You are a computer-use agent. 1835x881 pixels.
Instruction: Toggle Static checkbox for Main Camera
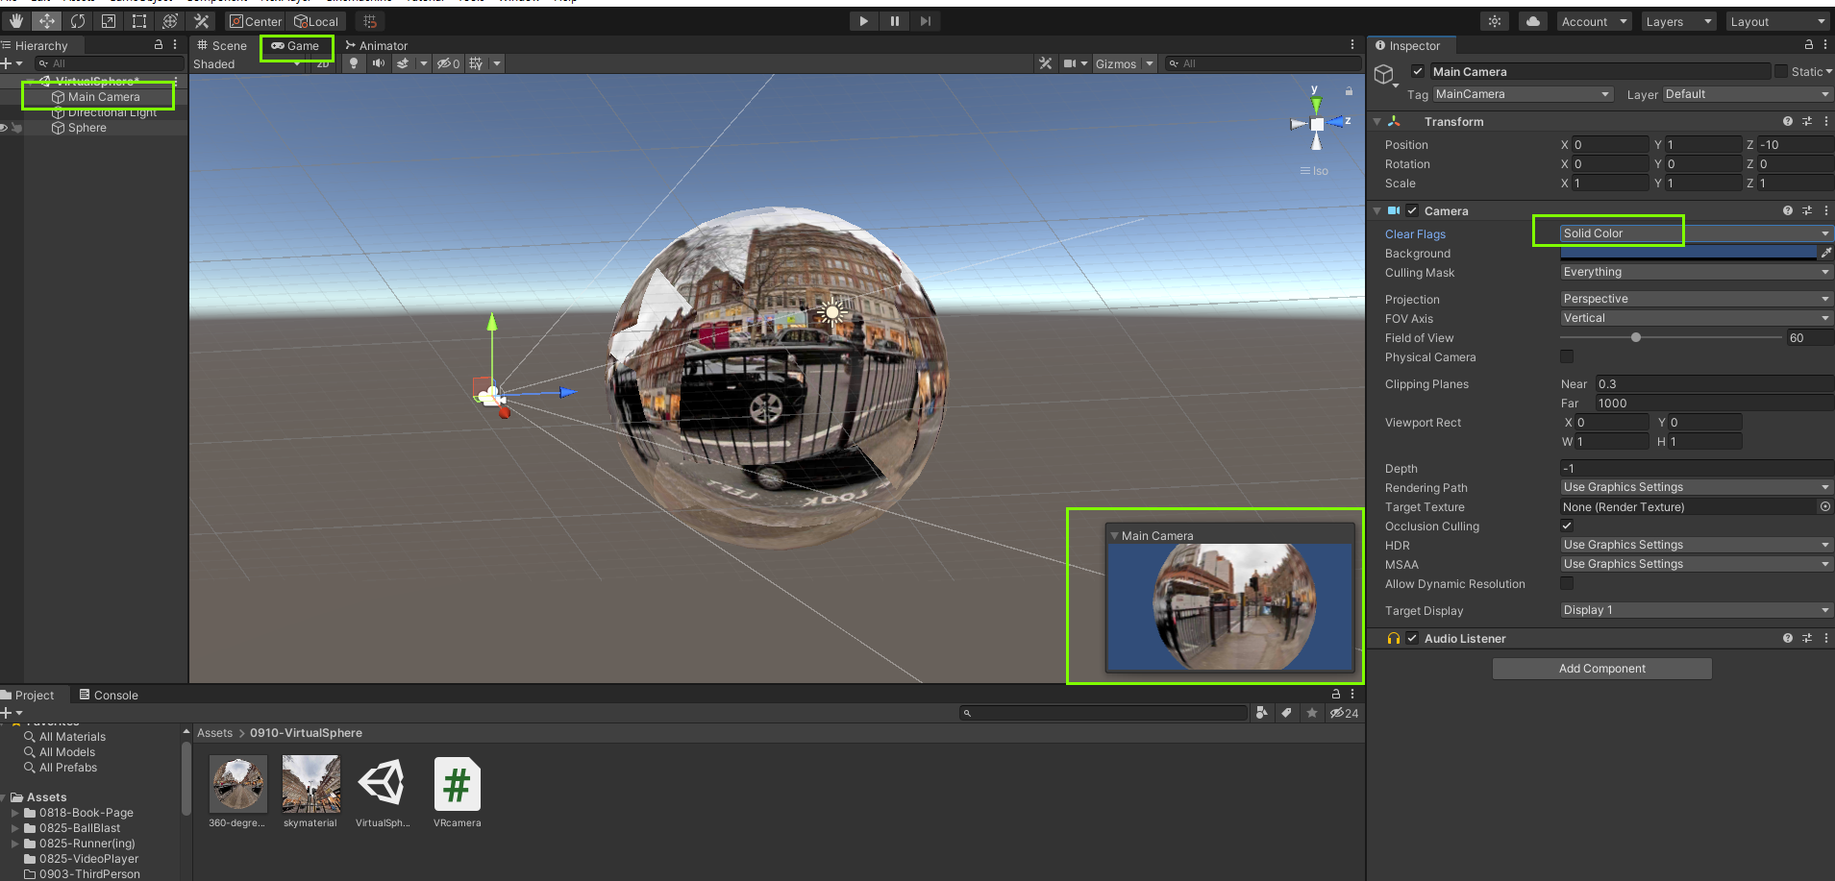(1781, 71)
